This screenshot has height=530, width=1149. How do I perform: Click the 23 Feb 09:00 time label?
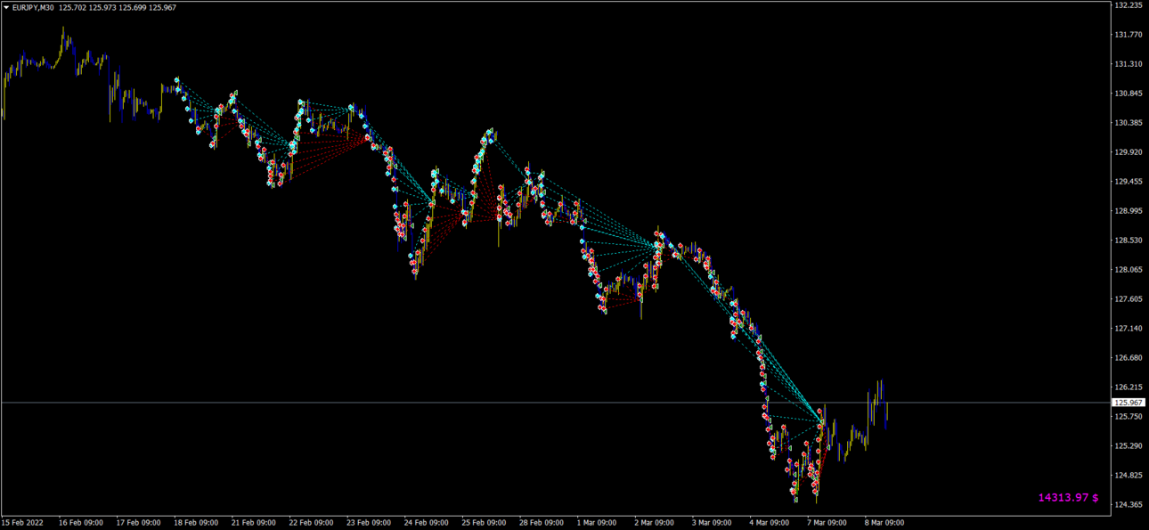369,523
